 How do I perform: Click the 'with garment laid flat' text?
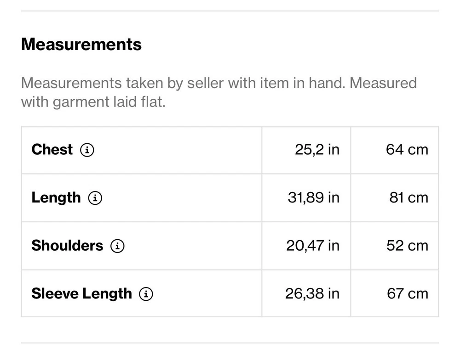[x=93, y=101]
